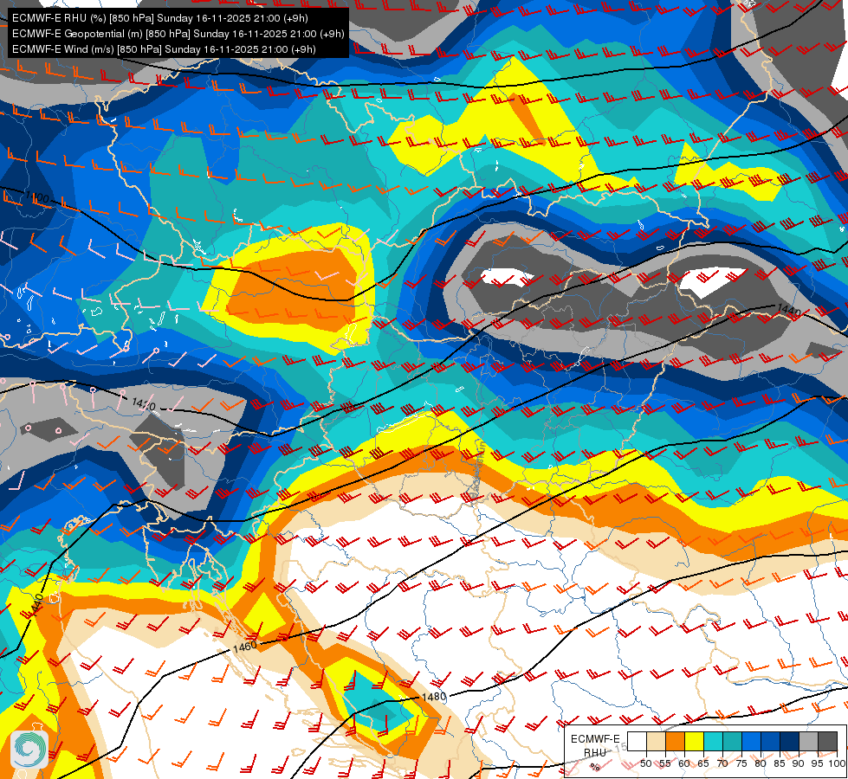The width and height of the screenshot is (848, 779).
Task: Click the orange legend swatch for 55-60%
Action: pos(675,741)
